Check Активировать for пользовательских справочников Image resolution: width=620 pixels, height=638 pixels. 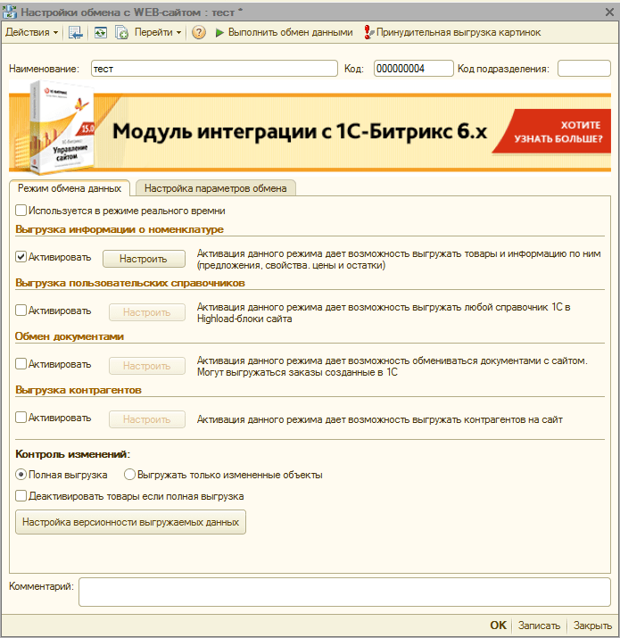point(21,310)
